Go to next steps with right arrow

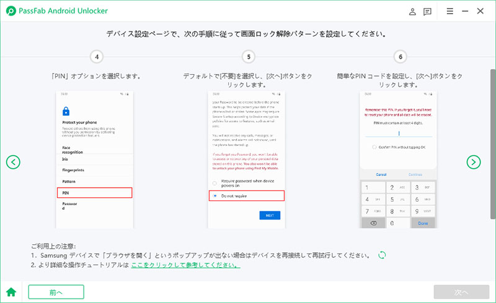click(x=474, y=162)
